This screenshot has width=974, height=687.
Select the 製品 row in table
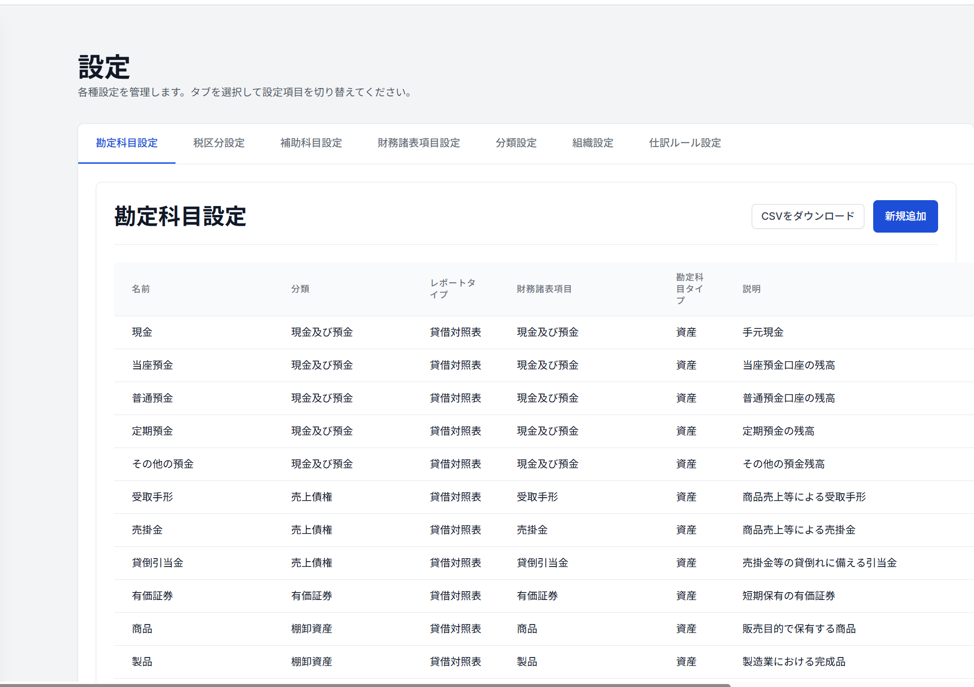tap(142, 662)
